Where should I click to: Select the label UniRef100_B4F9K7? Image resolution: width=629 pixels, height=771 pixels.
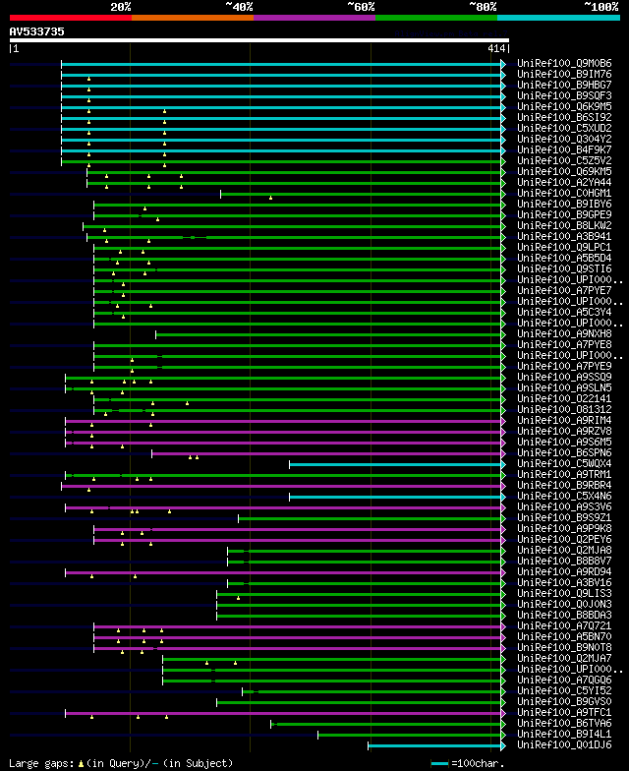click(564, 149)
